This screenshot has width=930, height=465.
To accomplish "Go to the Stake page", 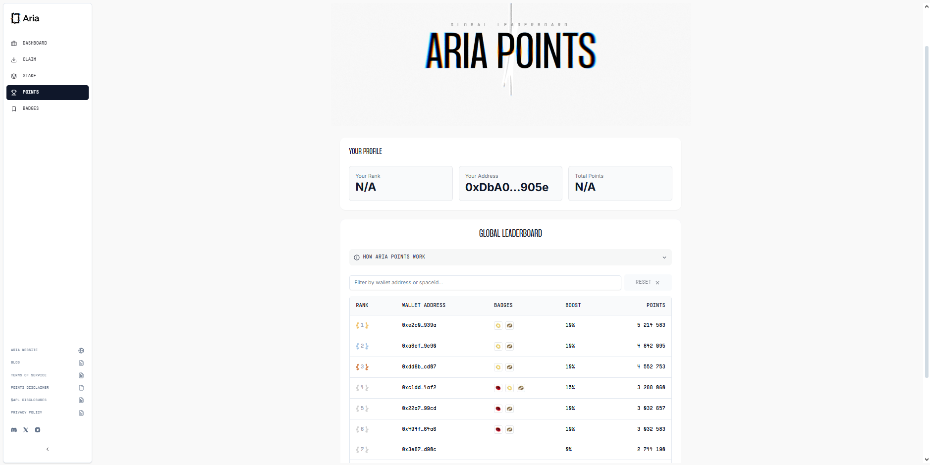I will (x=29, y=76).
